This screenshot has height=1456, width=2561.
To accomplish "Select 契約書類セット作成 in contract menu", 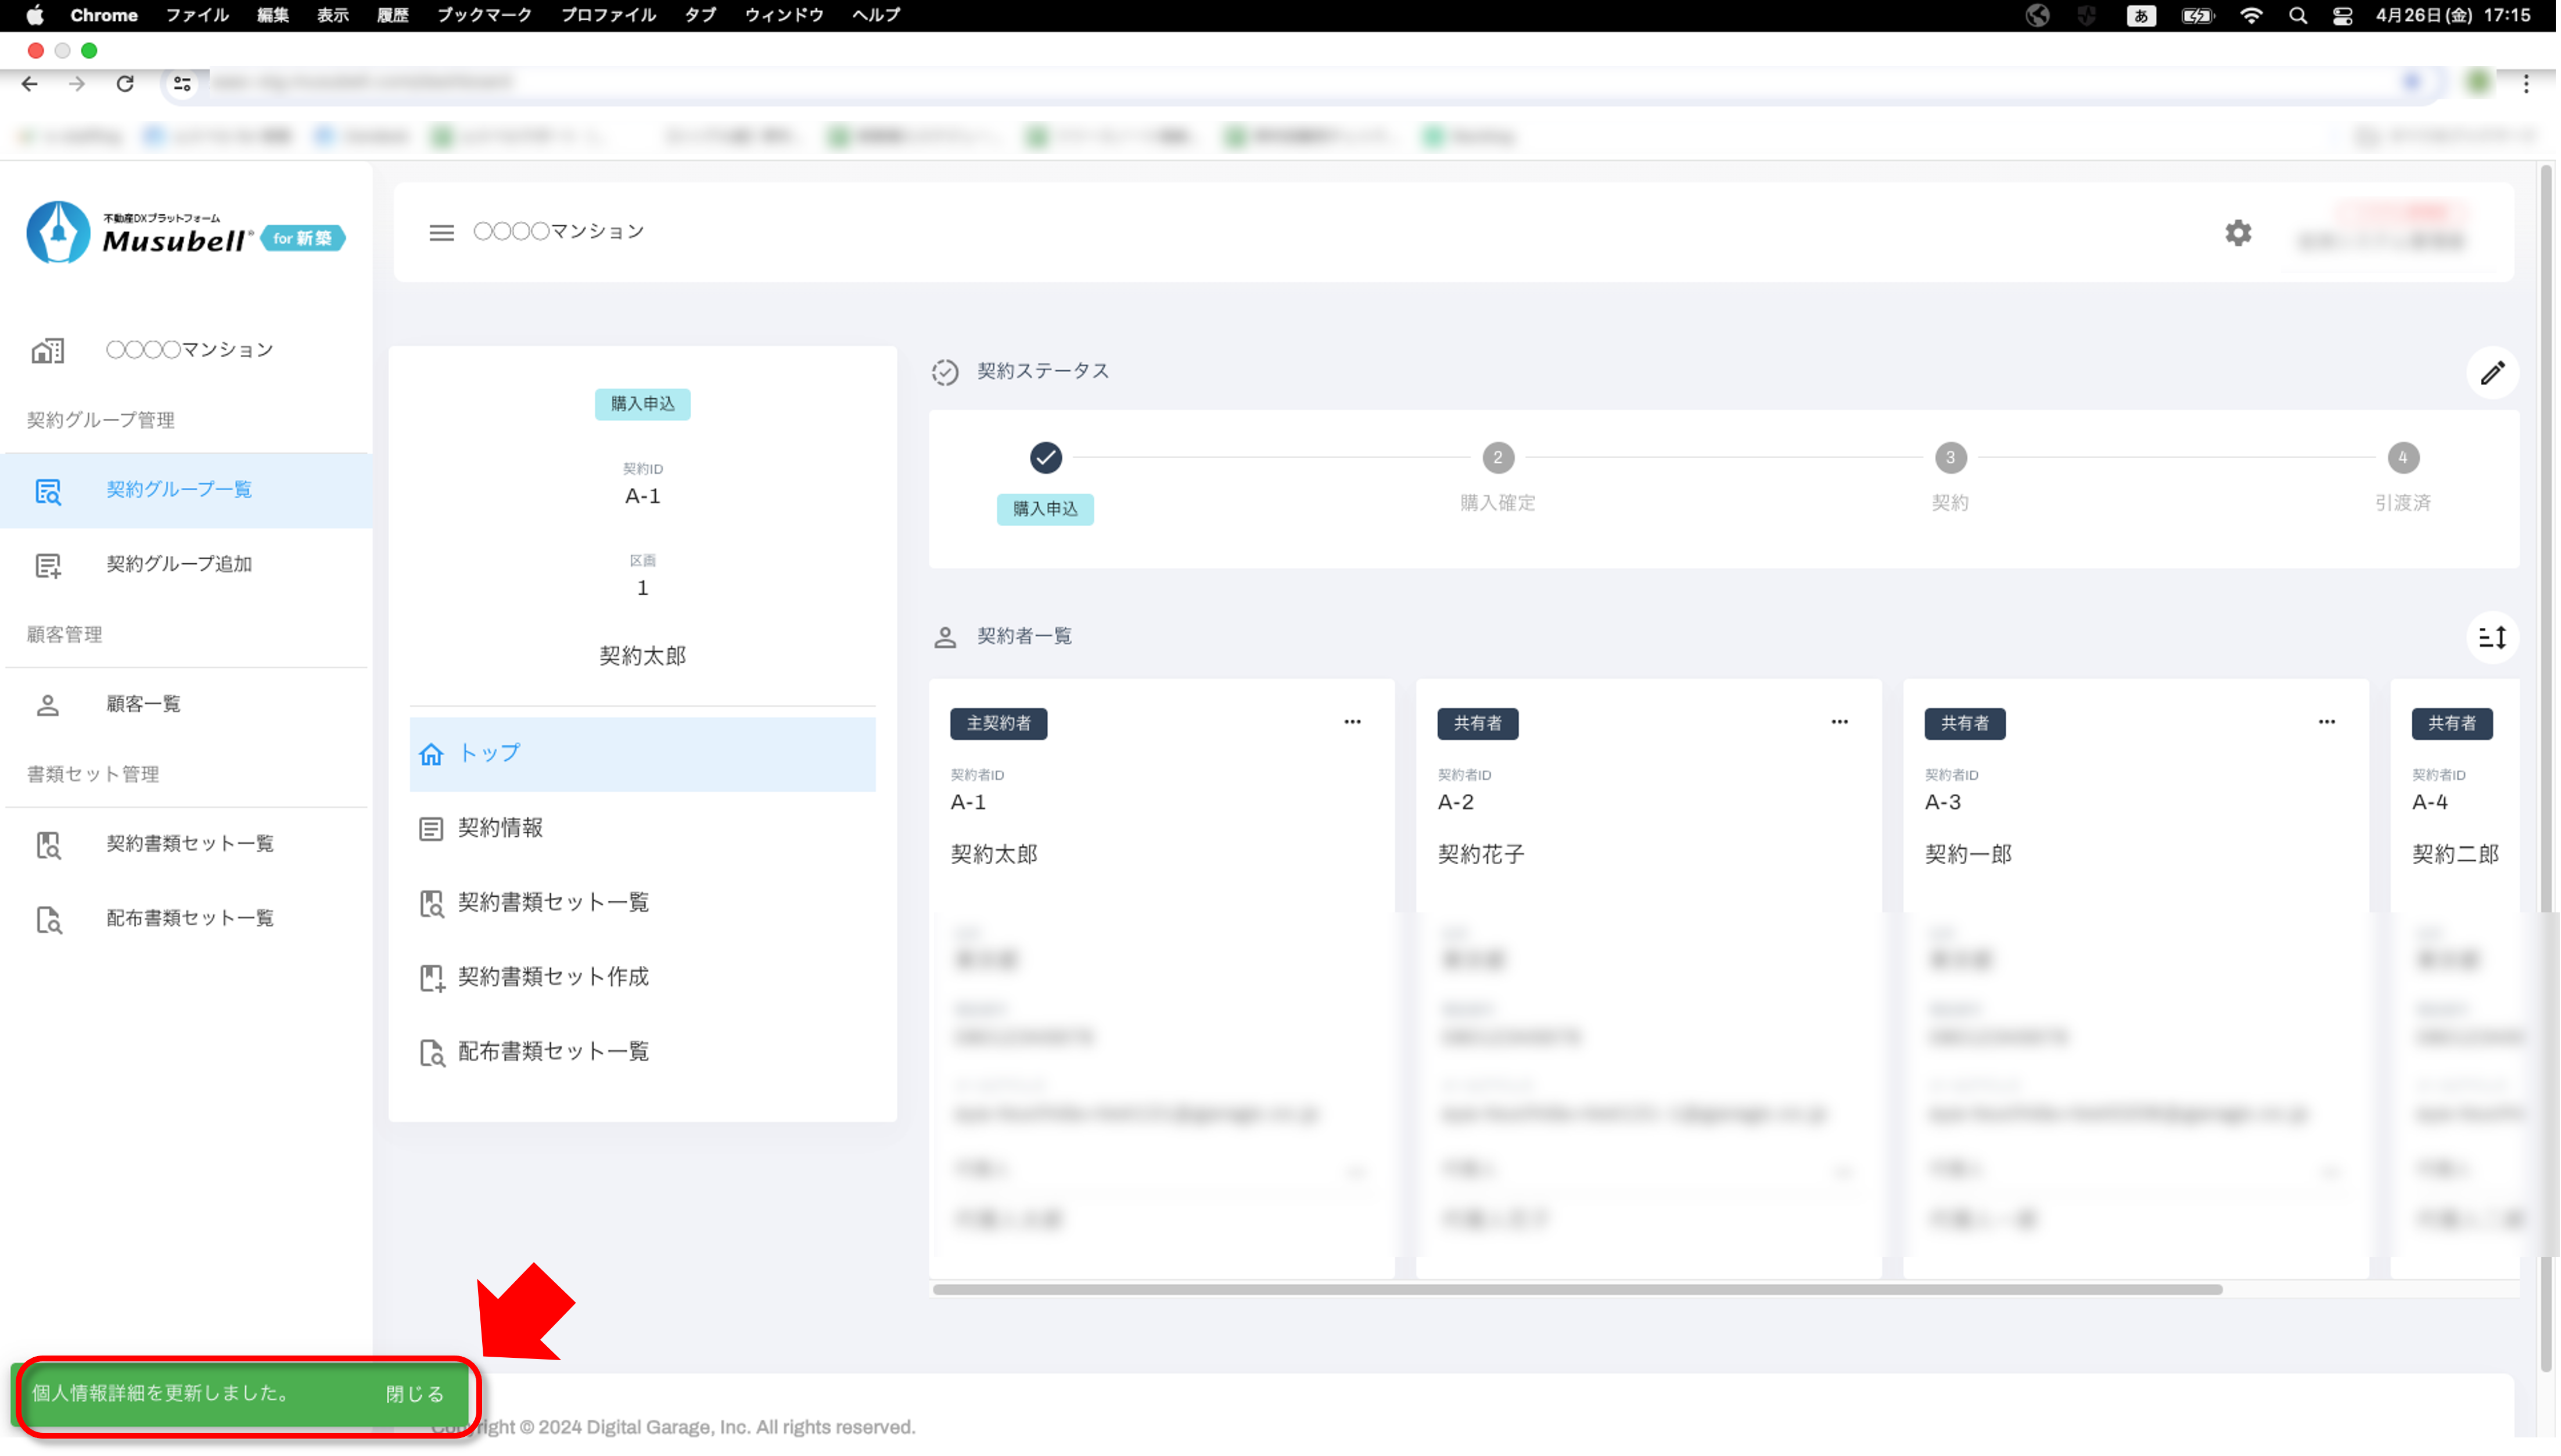I will (x=552, y=977).
